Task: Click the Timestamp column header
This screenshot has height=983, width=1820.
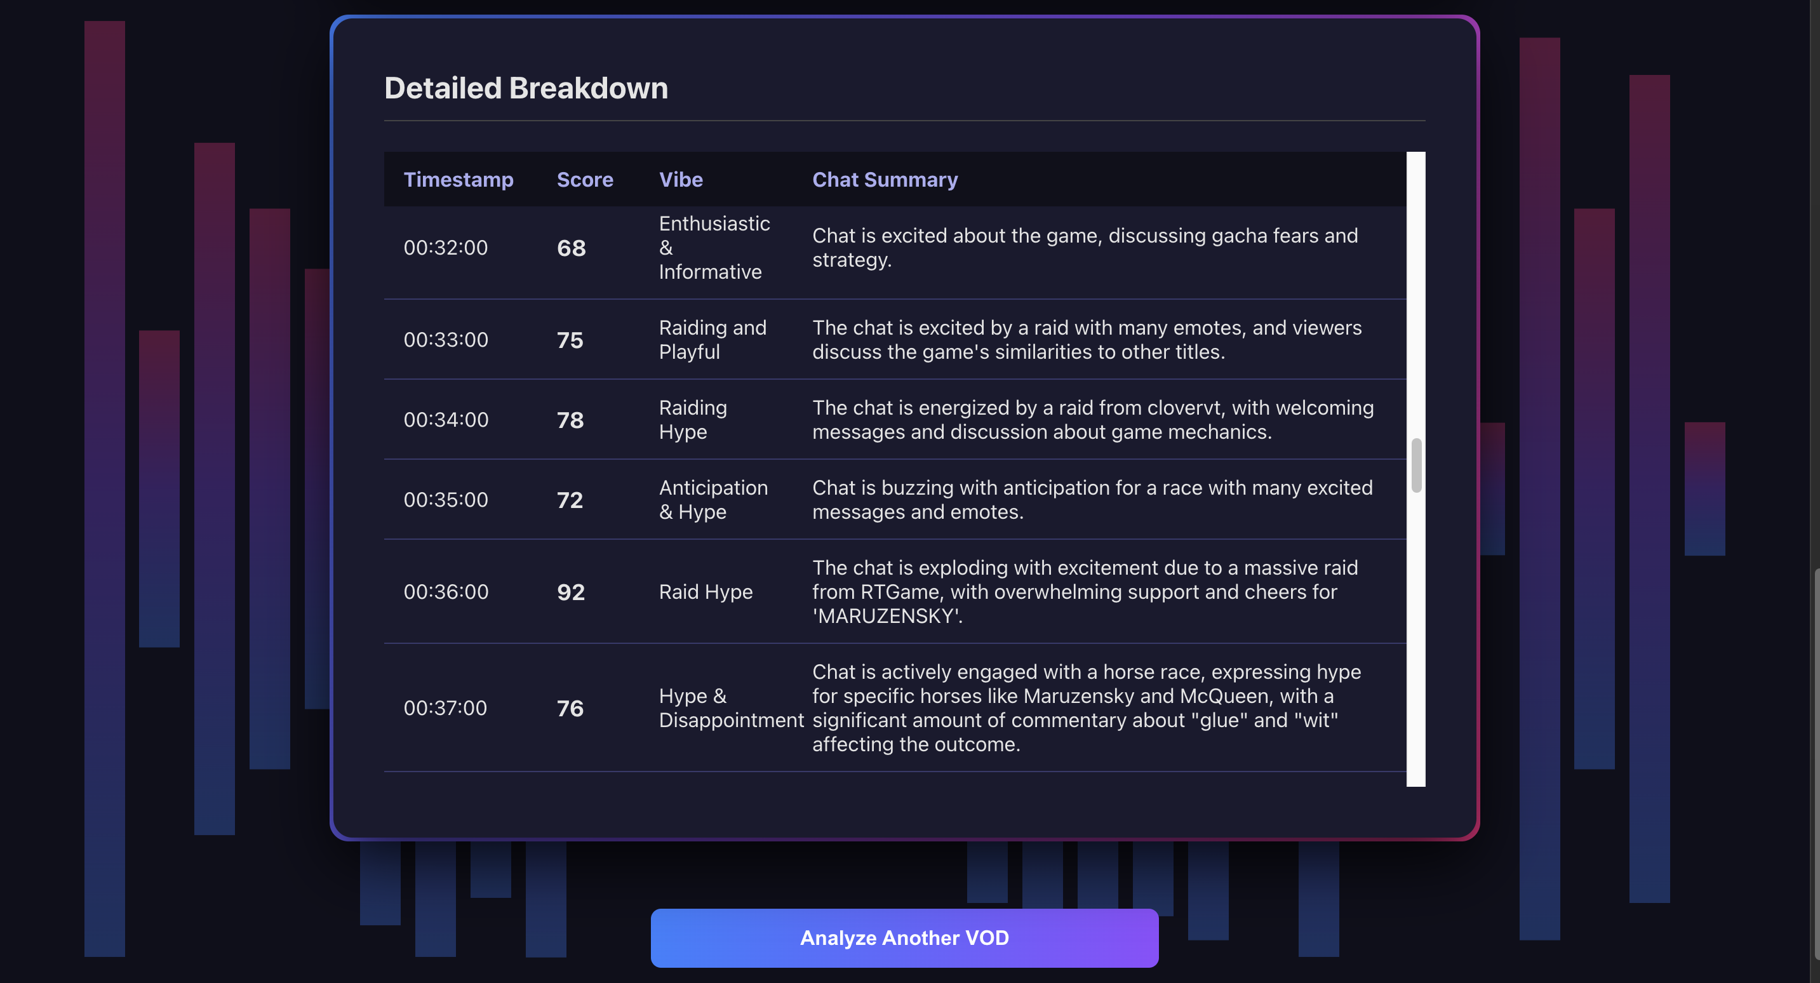Action: coord(458,180)
